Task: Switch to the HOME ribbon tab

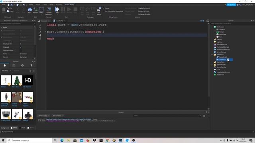Action: (31, 5)
